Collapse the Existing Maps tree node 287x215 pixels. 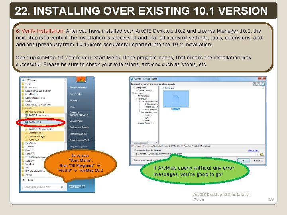coord(133,88)
